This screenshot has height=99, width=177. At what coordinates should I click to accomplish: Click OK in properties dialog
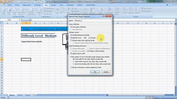[x=95, y=72]
